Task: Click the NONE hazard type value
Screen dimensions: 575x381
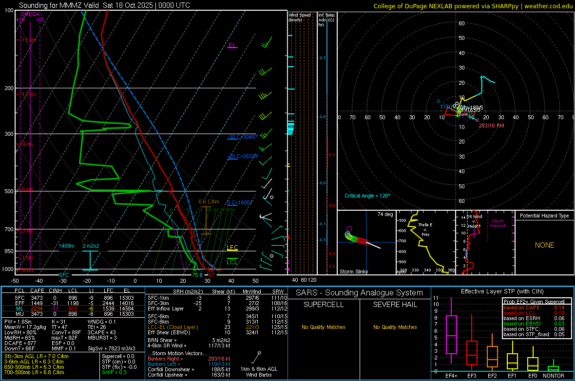Action: (x=545, y=245)
